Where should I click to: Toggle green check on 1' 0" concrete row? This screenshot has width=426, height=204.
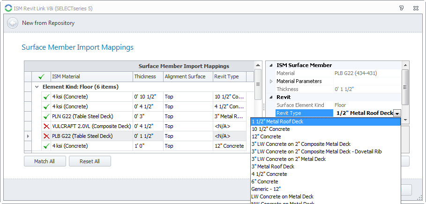click(46, 146)
